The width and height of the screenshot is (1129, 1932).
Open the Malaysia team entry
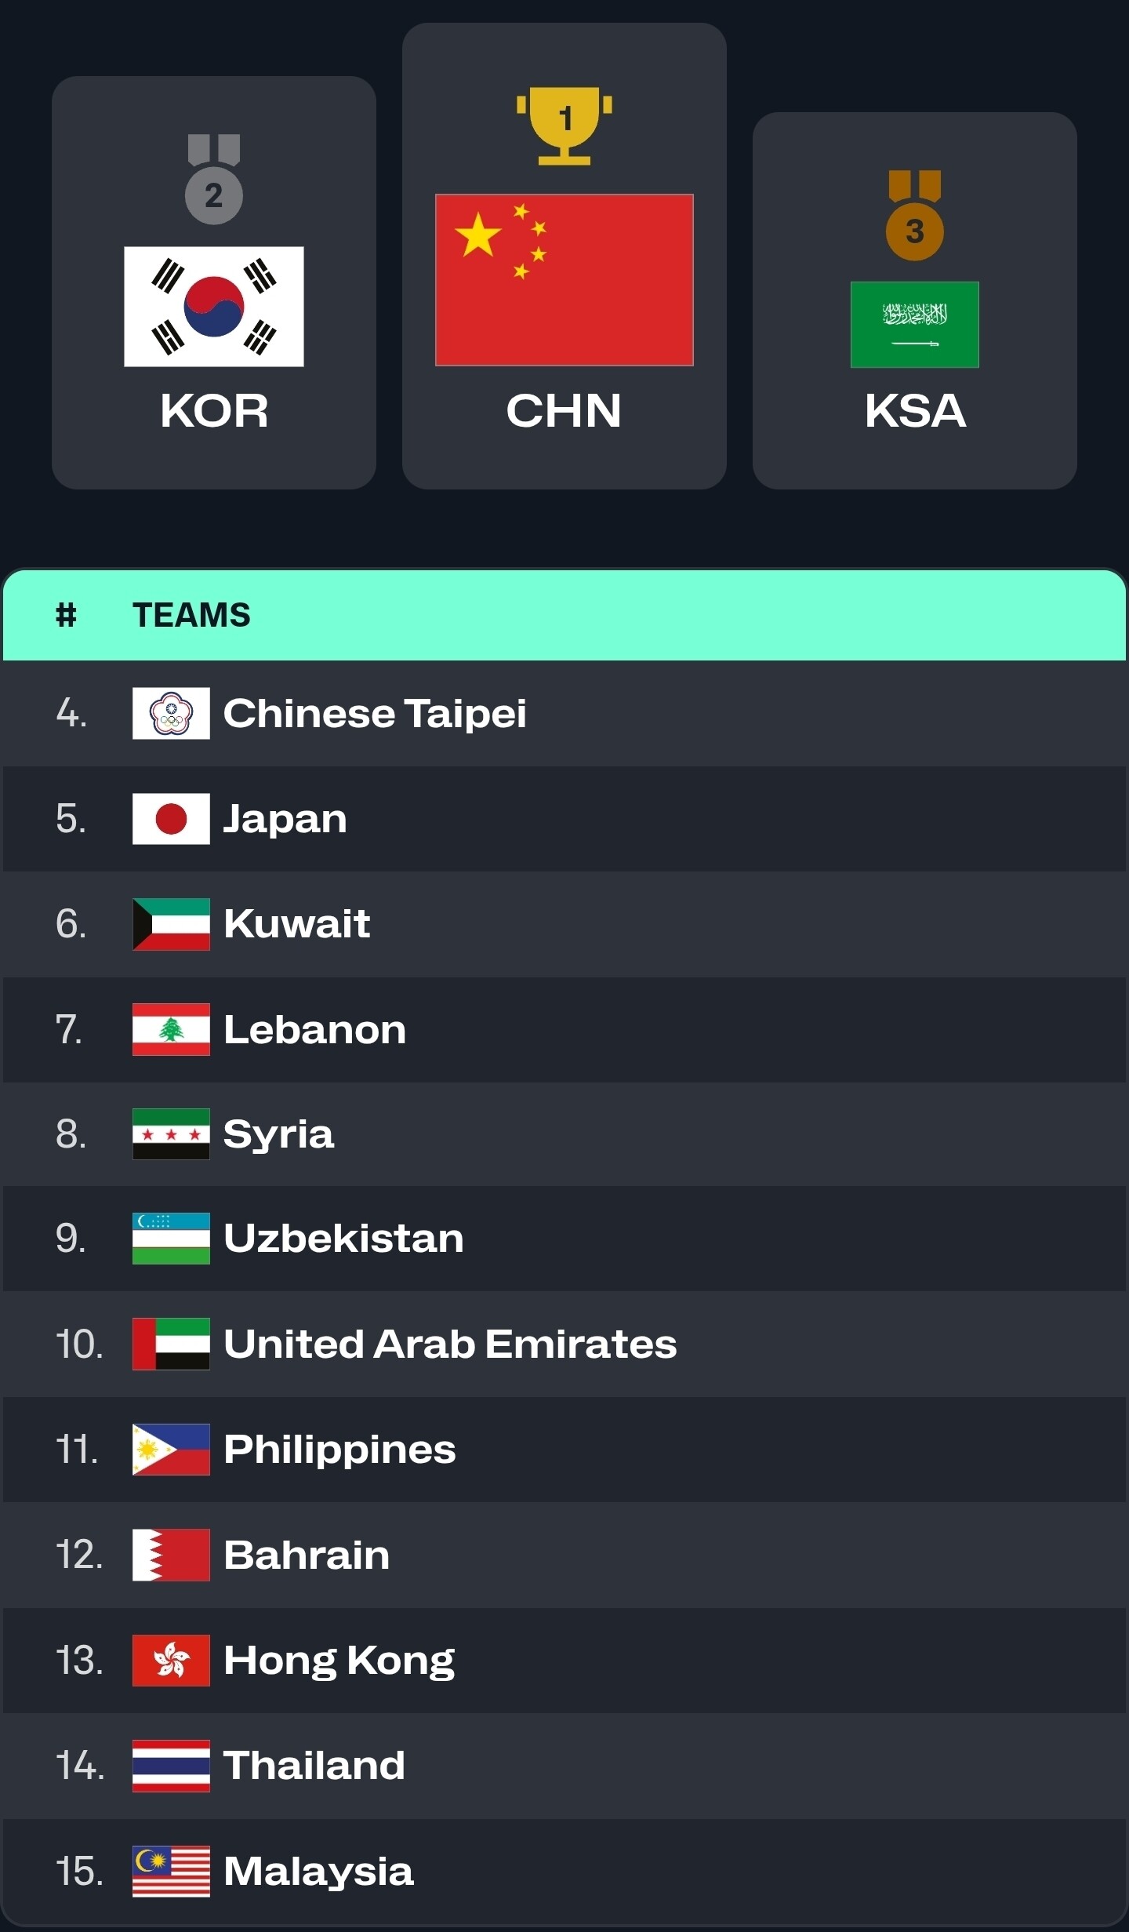(564, 1872)
